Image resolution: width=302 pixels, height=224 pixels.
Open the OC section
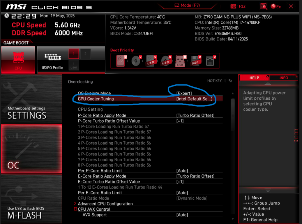[x=31, y=149]
